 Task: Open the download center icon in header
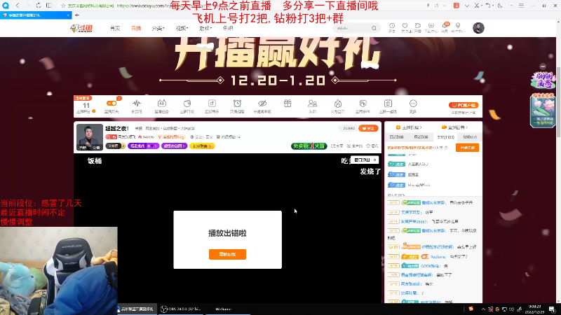point(431,27)
